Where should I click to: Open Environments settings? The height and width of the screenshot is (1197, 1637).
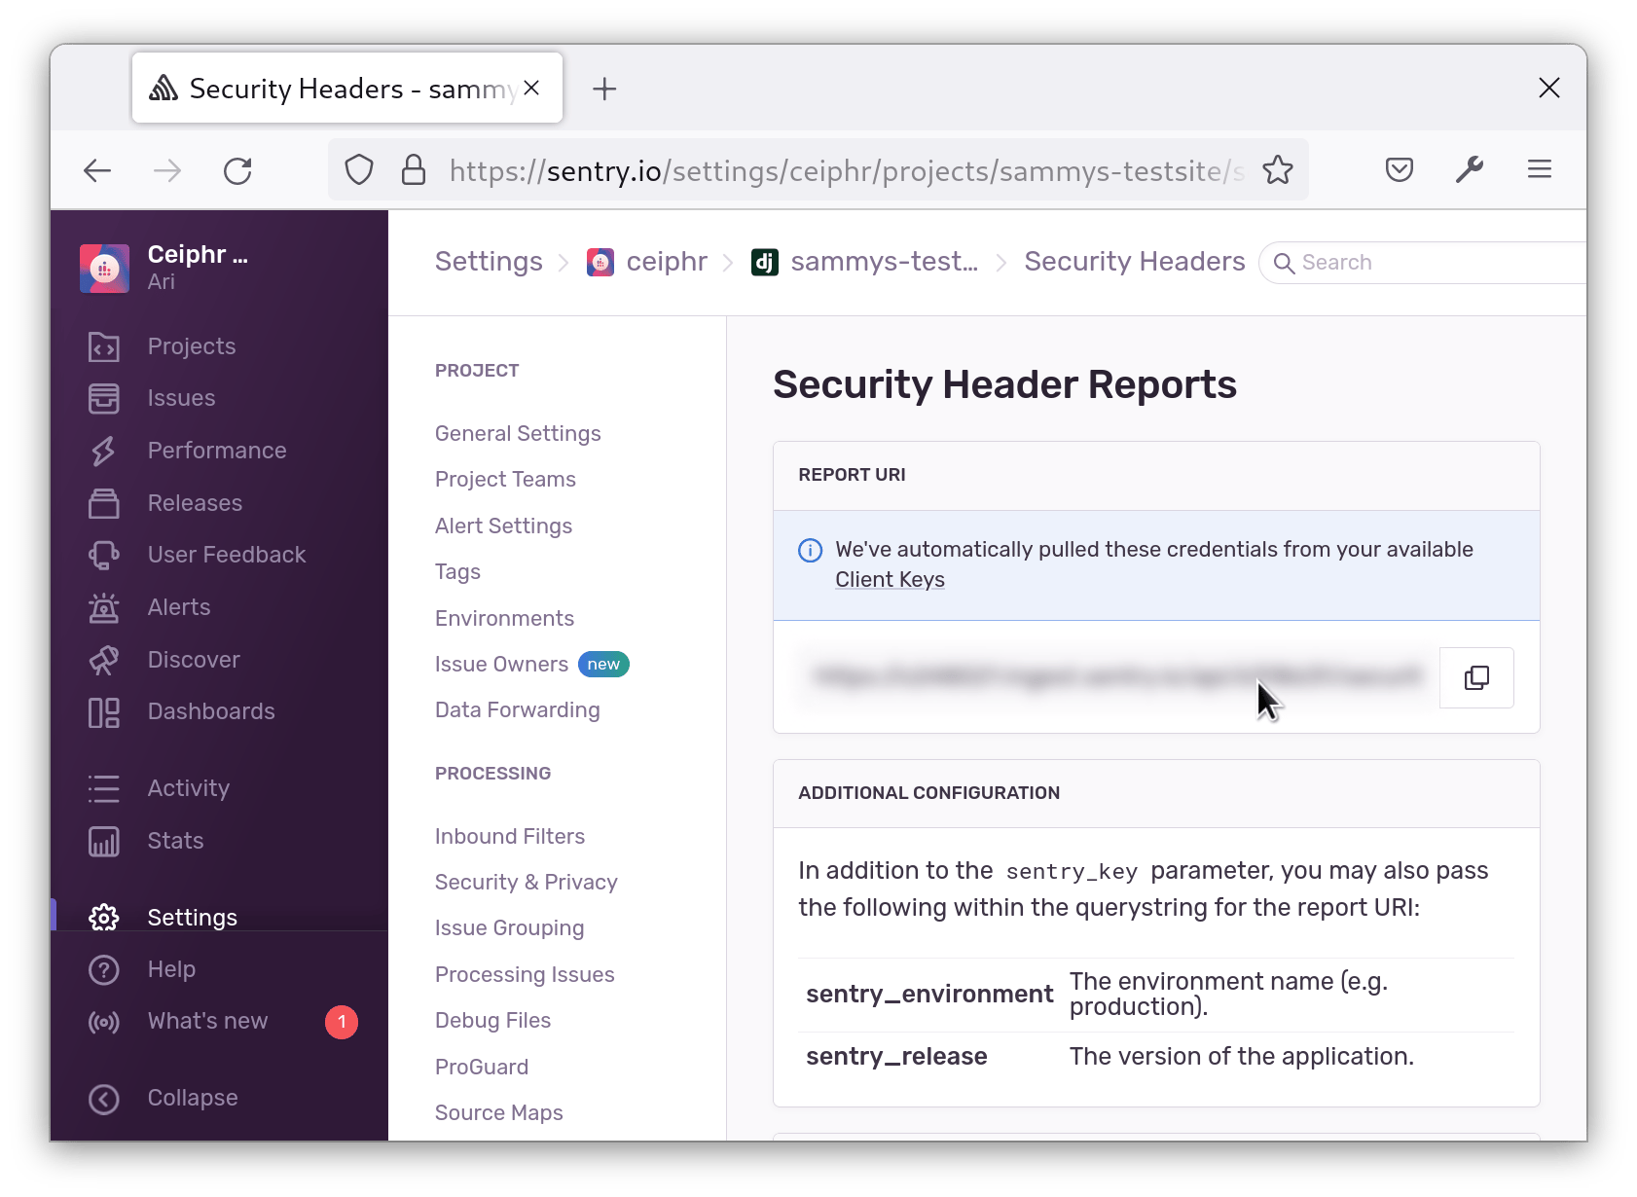click(x=504, y=619)
